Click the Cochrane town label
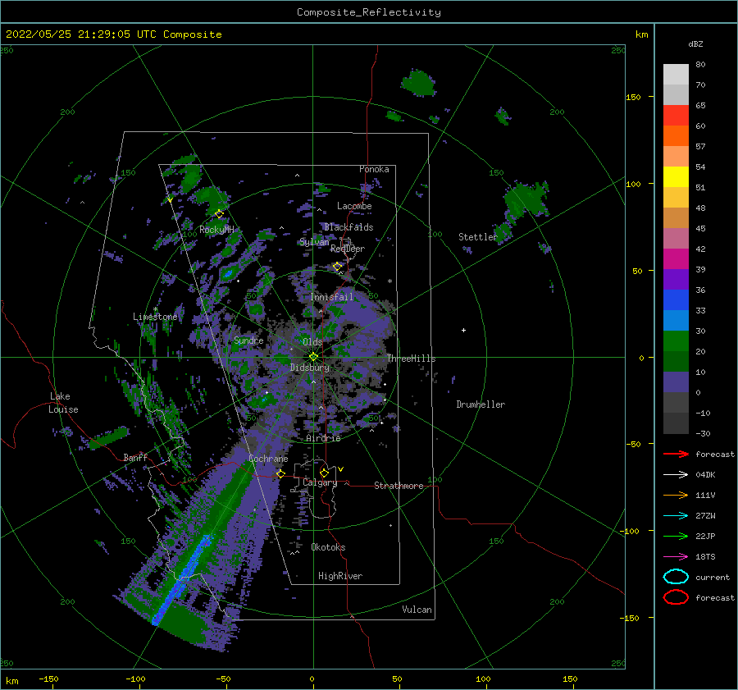This screenshot has width=738, height=690. click(x=268, y=459)
